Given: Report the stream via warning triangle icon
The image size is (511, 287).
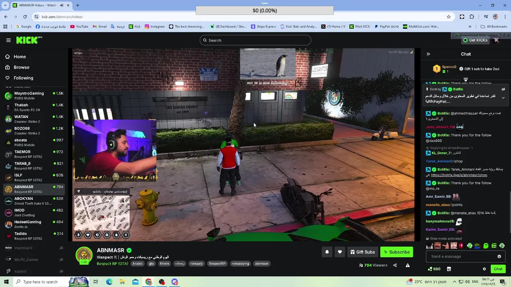Looking at the screenshot, I should coord(408,265).
